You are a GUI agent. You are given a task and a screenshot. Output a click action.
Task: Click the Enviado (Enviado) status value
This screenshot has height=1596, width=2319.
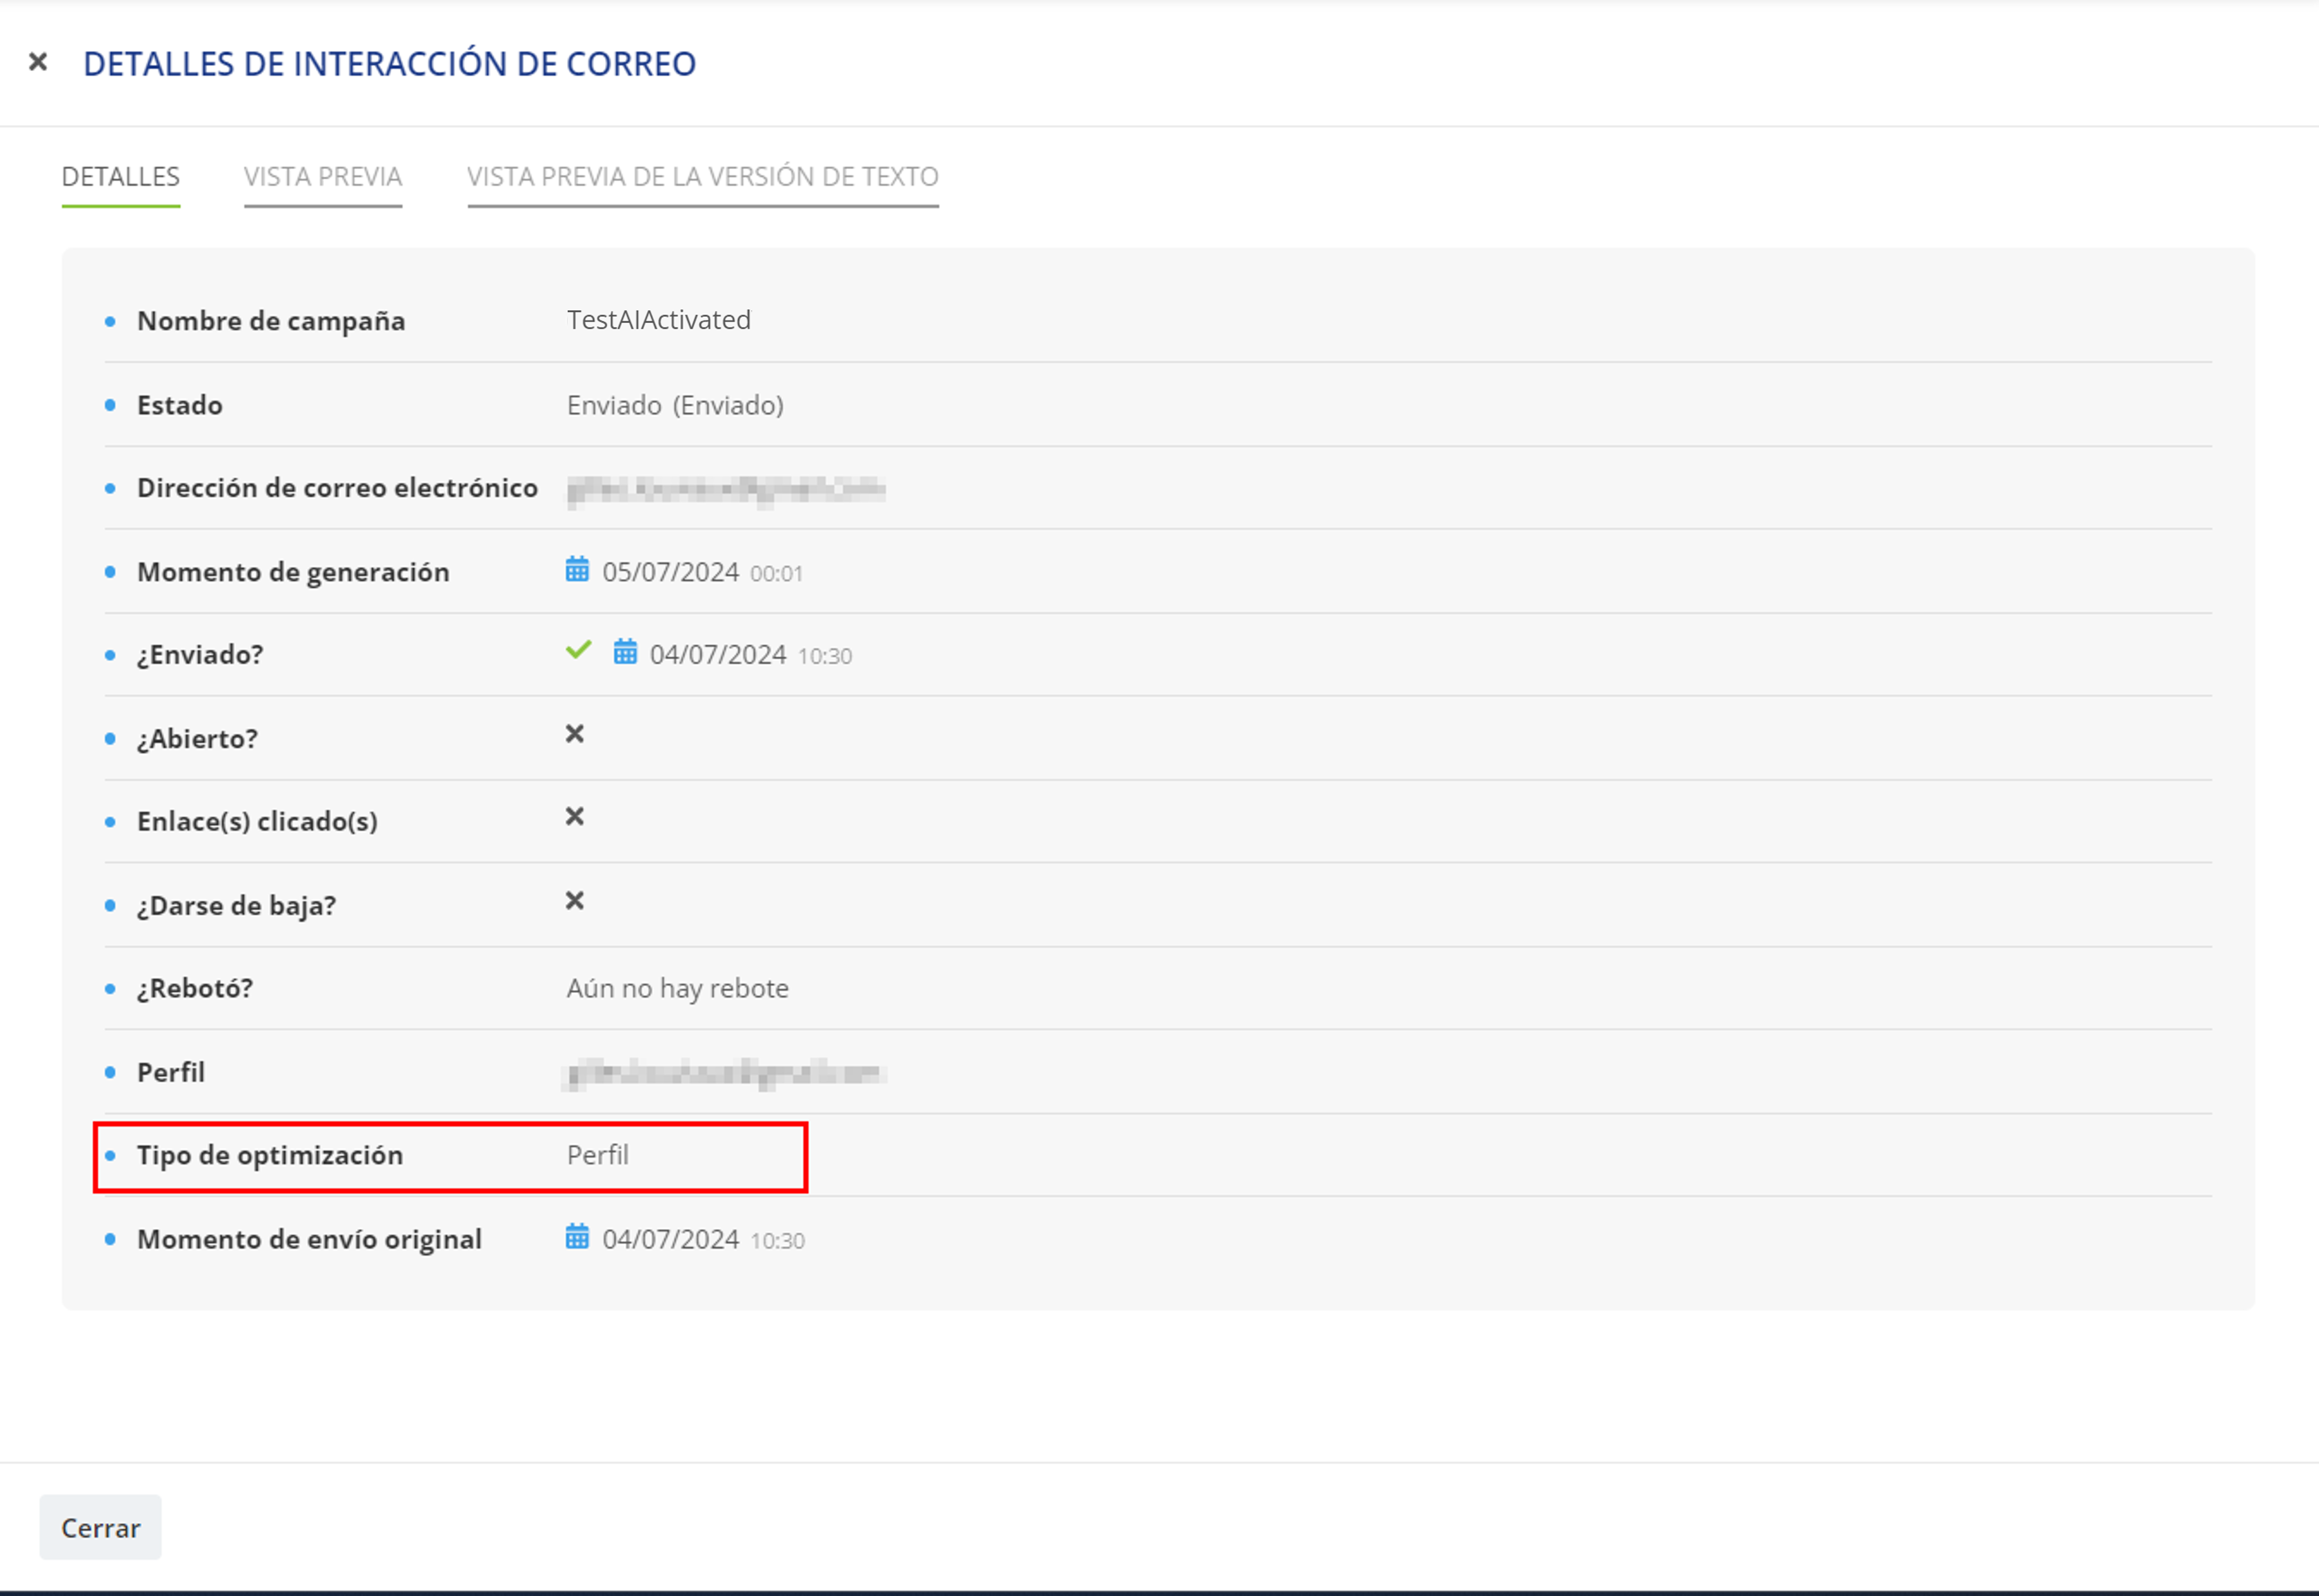(675, 405)
